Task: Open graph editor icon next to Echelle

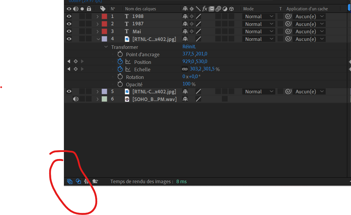Action: pos(128,69)
